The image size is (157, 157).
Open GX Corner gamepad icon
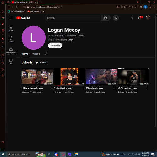click(x=8, y=2)
